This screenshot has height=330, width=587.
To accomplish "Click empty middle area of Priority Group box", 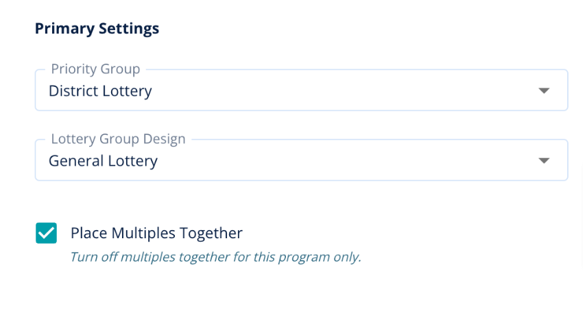I will 343,90.
